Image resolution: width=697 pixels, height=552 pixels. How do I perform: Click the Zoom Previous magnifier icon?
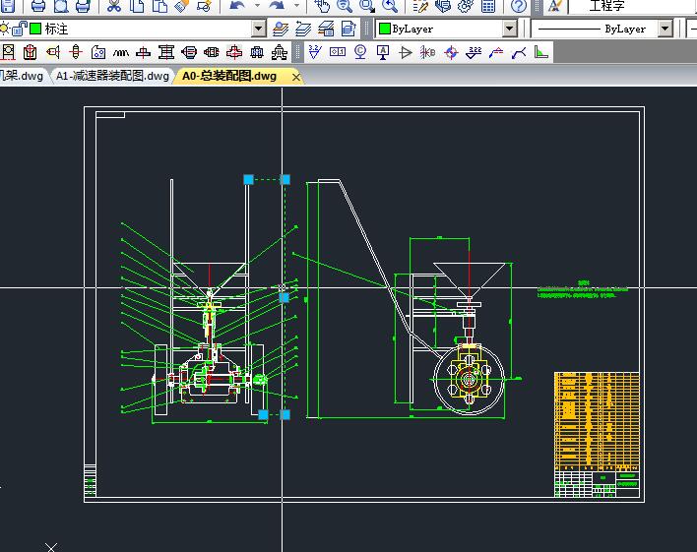coord(390,5)
